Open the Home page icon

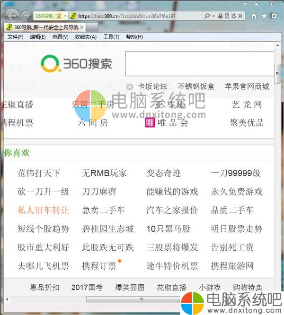pyautogui.click(x=254, y=16)
